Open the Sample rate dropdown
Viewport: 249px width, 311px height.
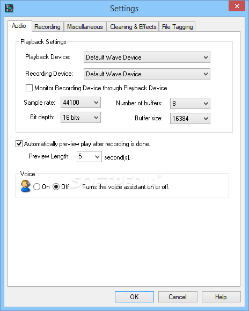(x=80, y=103)
